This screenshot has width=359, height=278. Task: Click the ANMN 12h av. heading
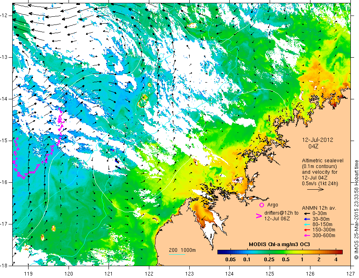[319, 208]
